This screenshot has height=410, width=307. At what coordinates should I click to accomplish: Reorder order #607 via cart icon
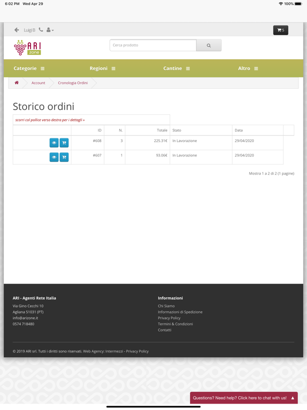point(64,157)
